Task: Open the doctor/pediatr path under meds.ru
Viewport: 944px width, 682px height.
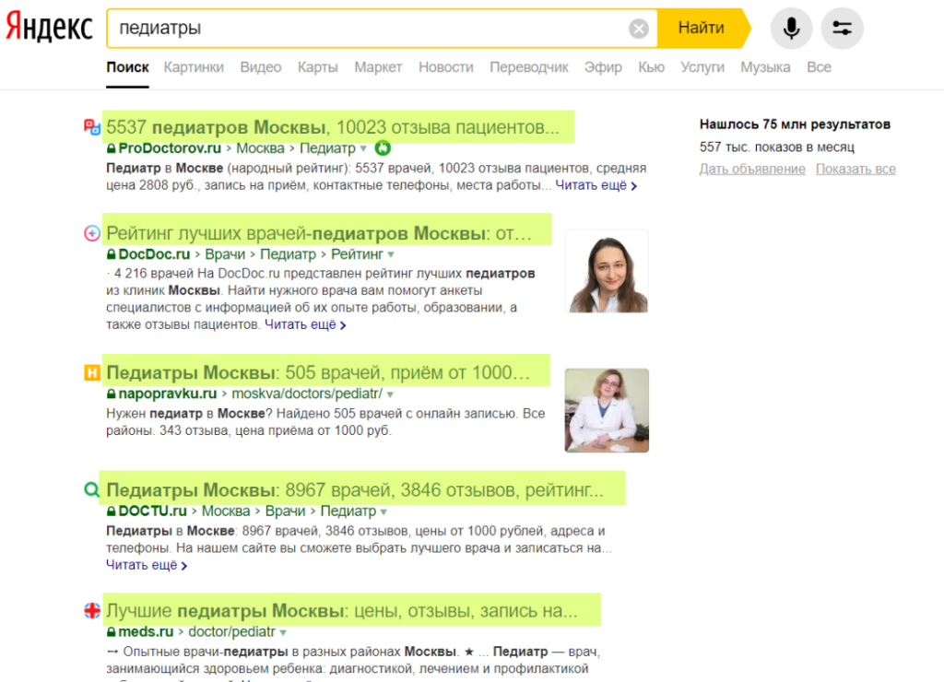Action: pyautogui.click(x=231, y=632)
